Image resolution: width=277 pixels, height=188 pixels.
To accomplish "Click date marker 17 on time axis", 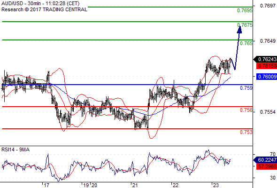I will pos(46,185).
